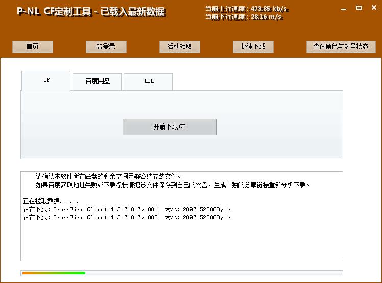The height and width of the screenshot is (283, 382).
Task: Click the 如果百度获取地址失败 notice line
Action: [x=173, y=185]
